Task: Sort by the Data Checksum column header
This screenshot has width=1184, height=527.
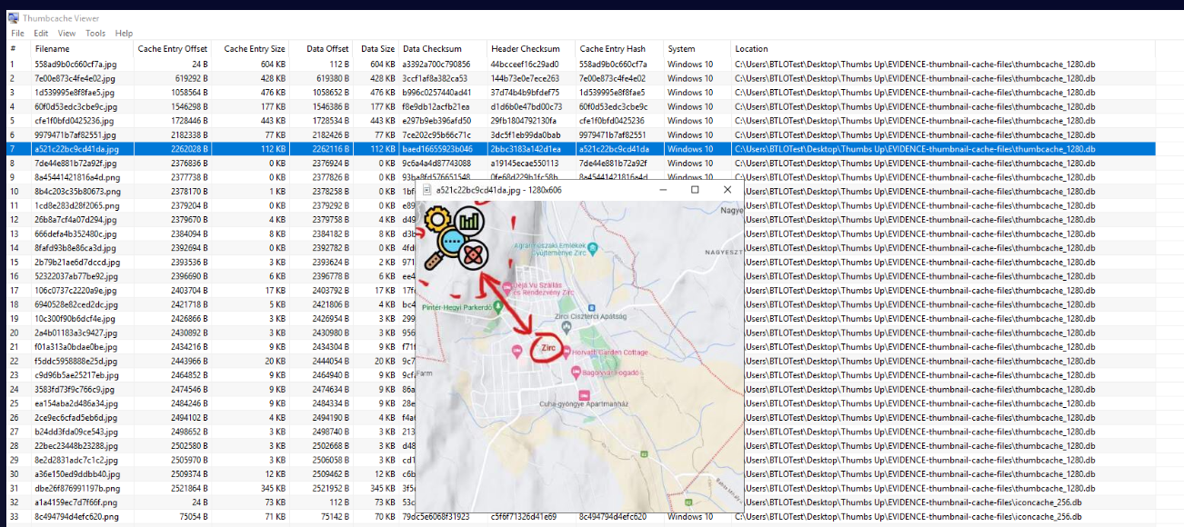Action: 443,49
